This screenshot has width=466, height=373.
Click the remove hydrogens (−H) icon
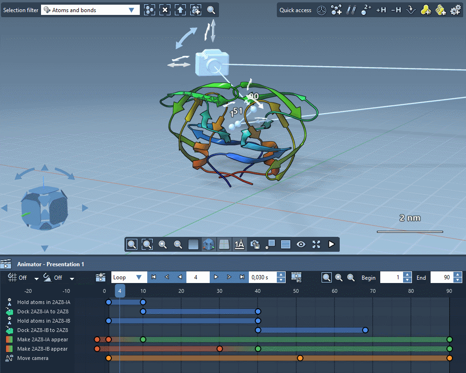pyautogui.click(x=396, y=10)
